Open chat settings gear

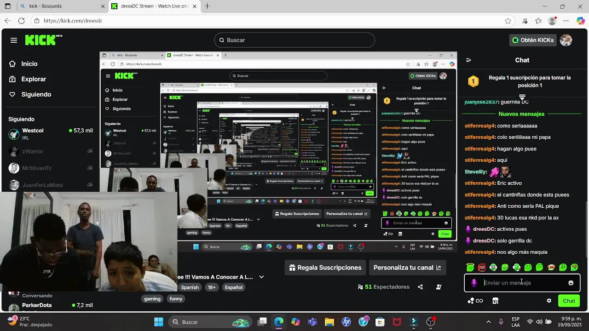coord(549,301)
